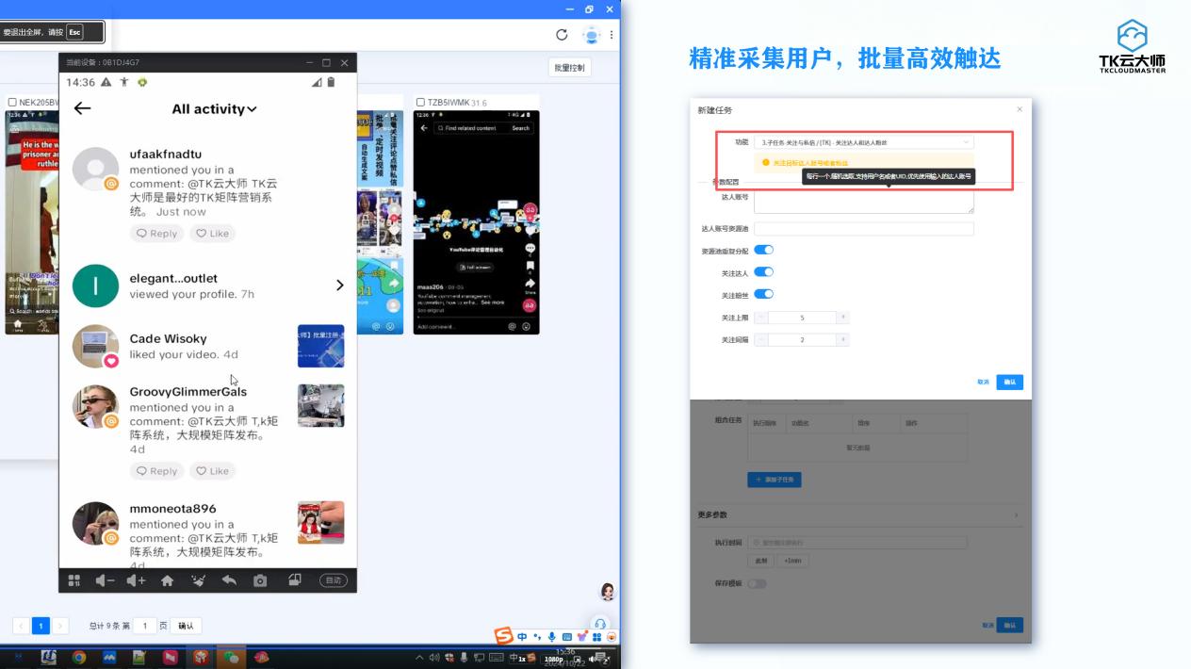Click inside the 达人账号 input field
Image resolution: width=1191 pixels, height=669 pixels.
pyautogui.click(x=862, y=203)
